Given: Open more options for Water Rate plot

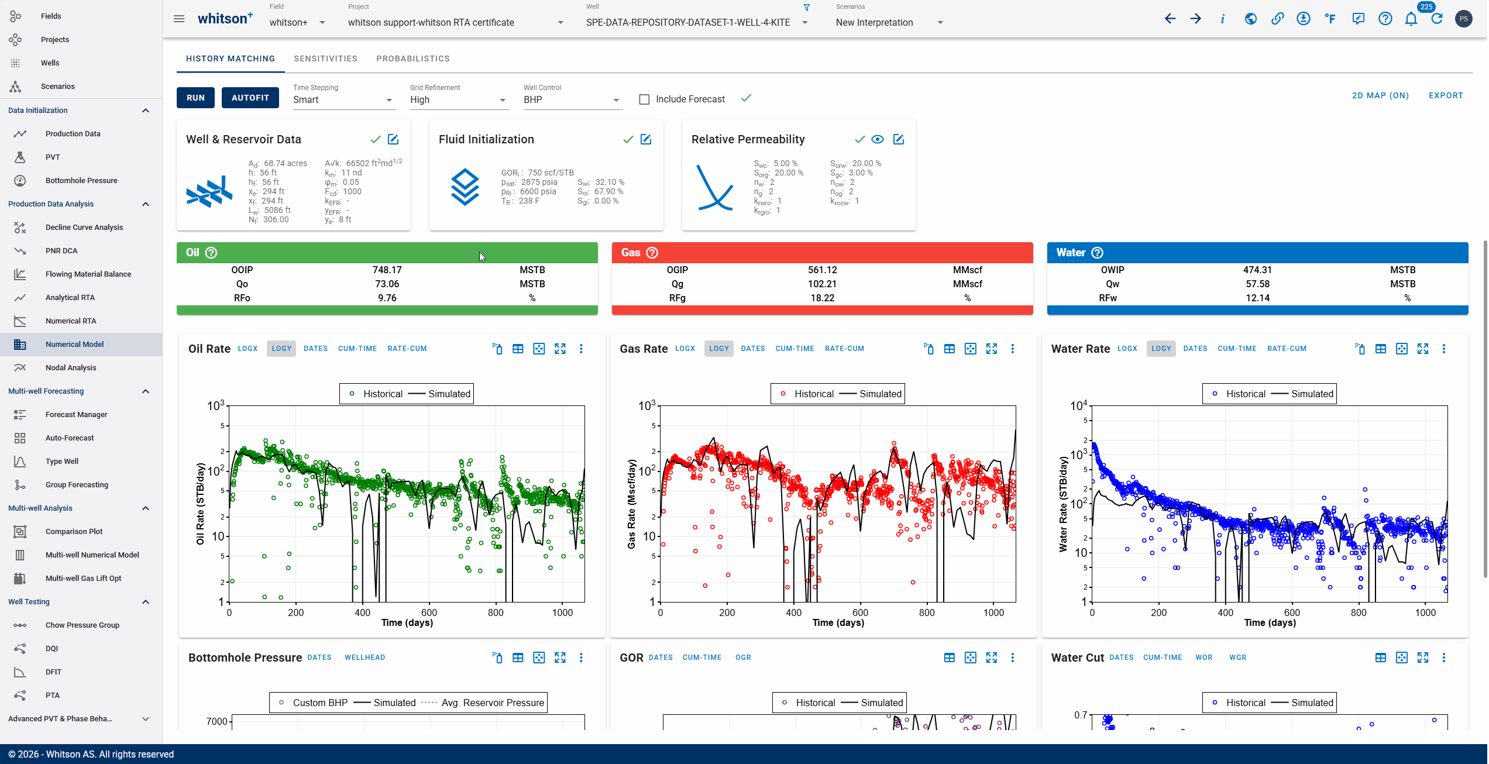Looking at the screenshot, I should tap(1444, 349).
